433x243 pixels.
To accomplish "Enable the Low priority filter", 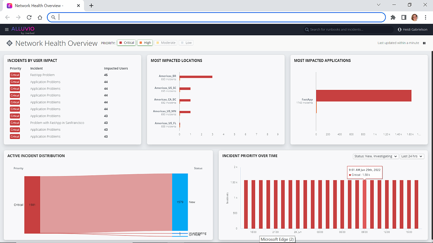I will [x=186, y=43].
